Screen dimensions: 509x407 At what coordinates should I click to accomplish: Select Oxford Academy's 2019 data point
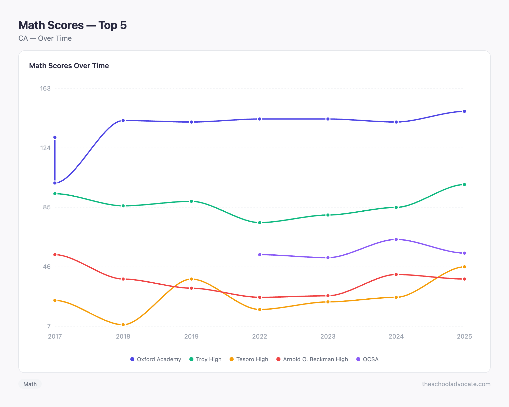(x=191, y=122)
